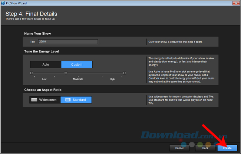Click the energy level slider thumb

coord(66,73)
